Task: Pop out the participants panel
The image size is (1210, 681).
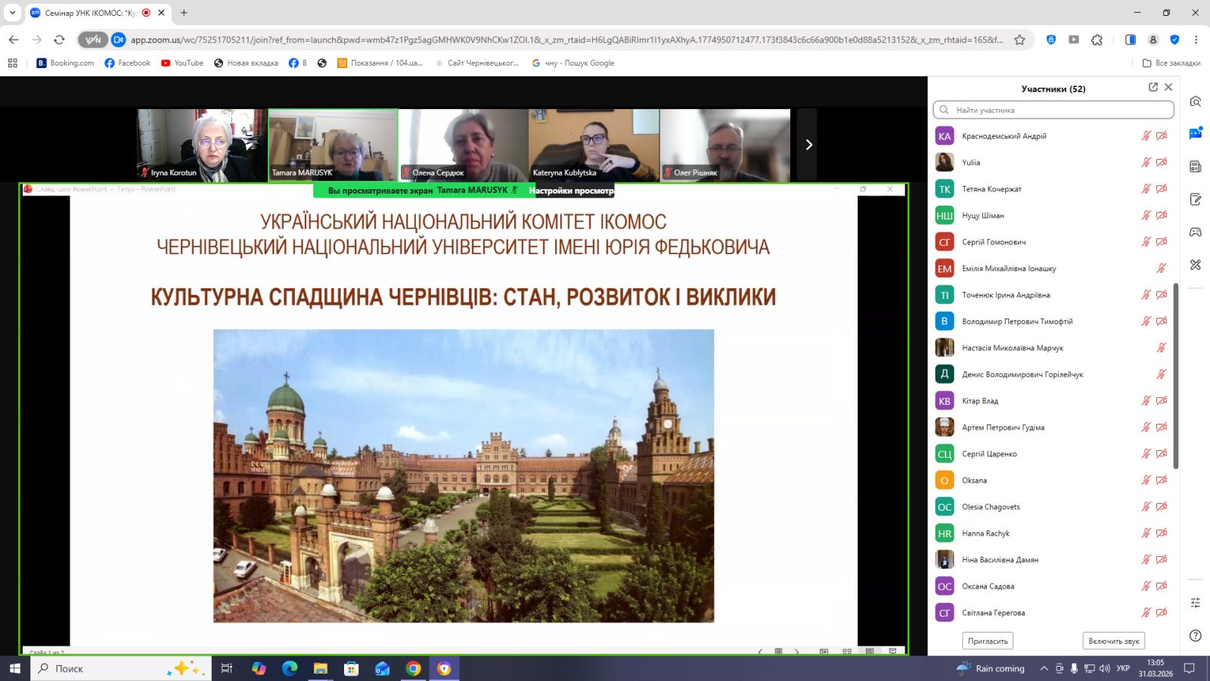Action: (1153, 87)
